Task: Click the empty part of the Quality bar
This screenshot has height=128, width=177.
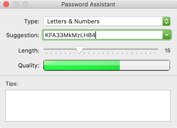Action: (x=144, y=66)
